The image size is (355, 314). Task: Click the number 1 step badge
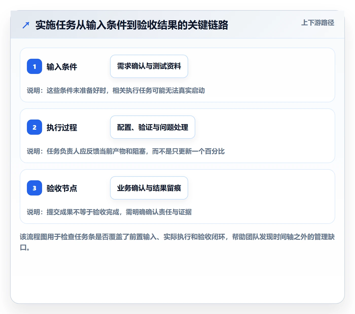point(34,66)
